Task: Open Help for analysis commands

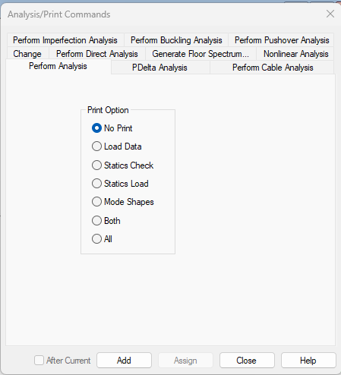Action: 308,361
